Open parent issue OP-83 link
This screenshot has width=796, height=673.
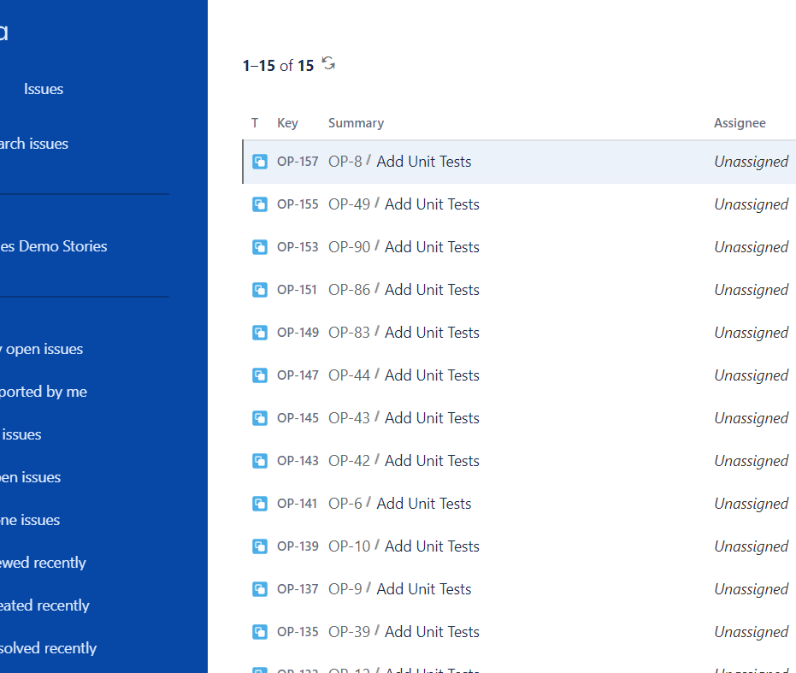(349, 332)
